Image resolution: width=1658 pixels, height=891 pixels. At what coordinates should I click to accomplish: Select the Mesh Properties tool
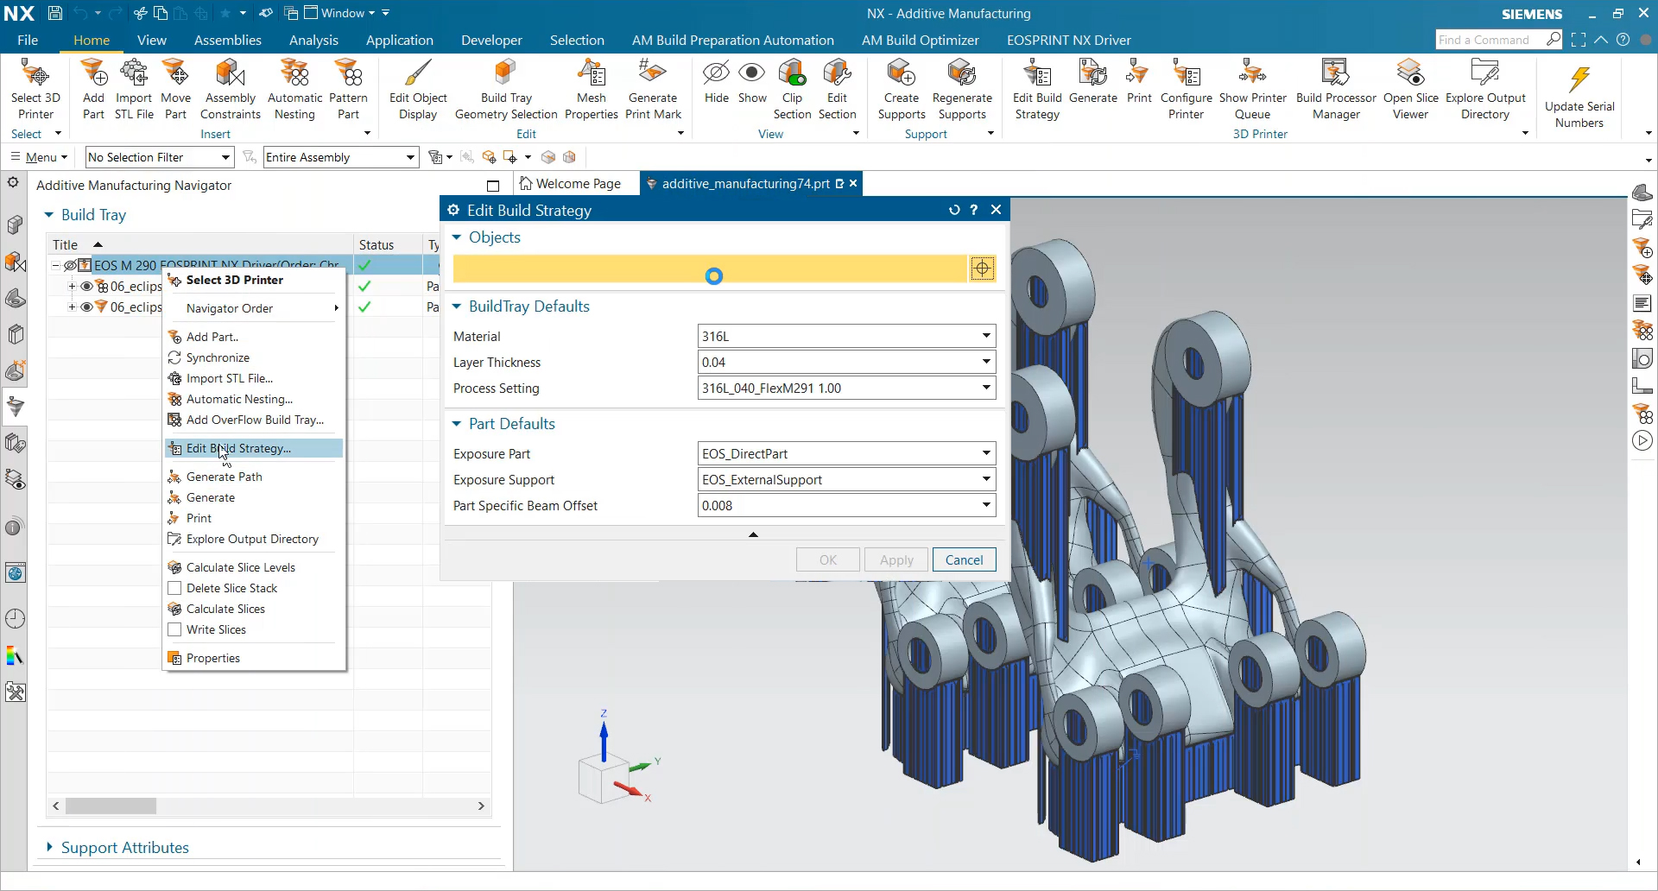[591, 86]
